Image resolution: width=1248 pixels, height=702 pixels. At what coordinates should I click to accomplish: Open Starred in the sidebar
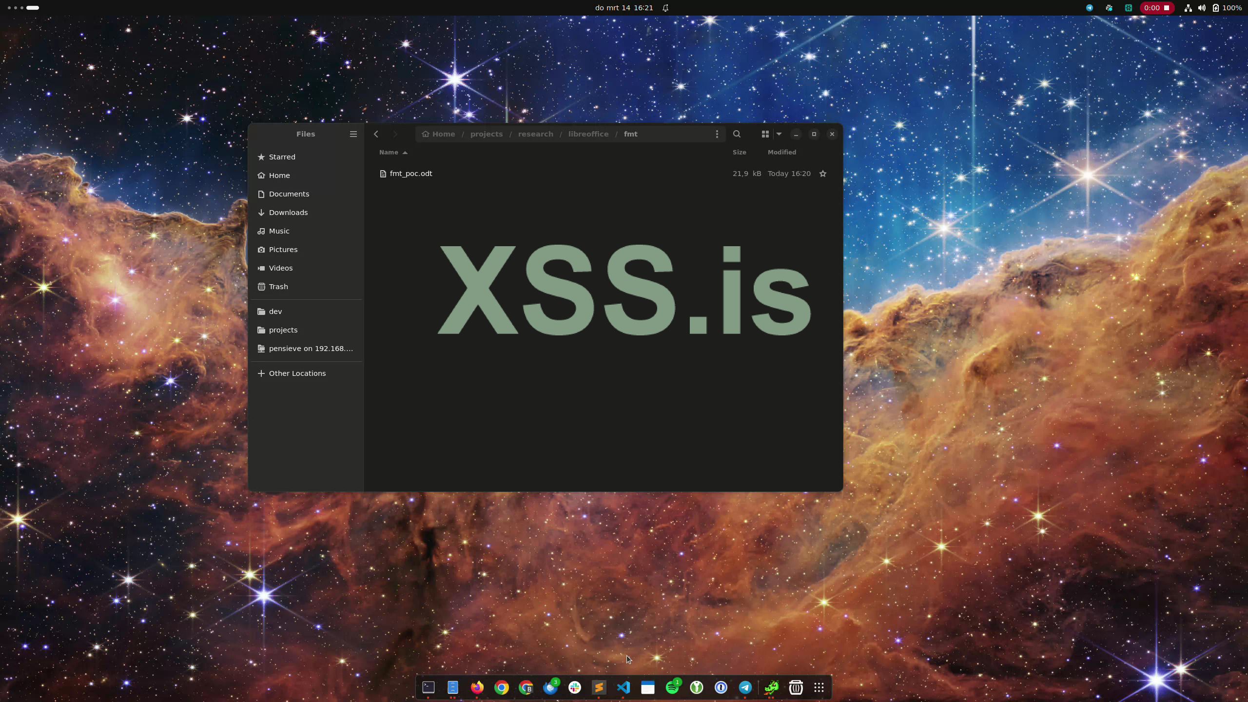282,157
